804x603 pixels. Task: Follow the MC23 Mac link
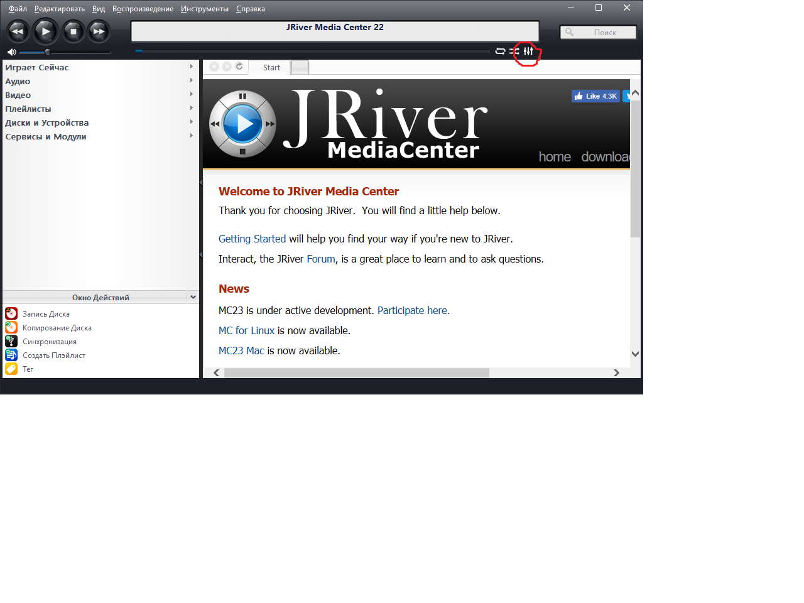[x=241, y=350]
